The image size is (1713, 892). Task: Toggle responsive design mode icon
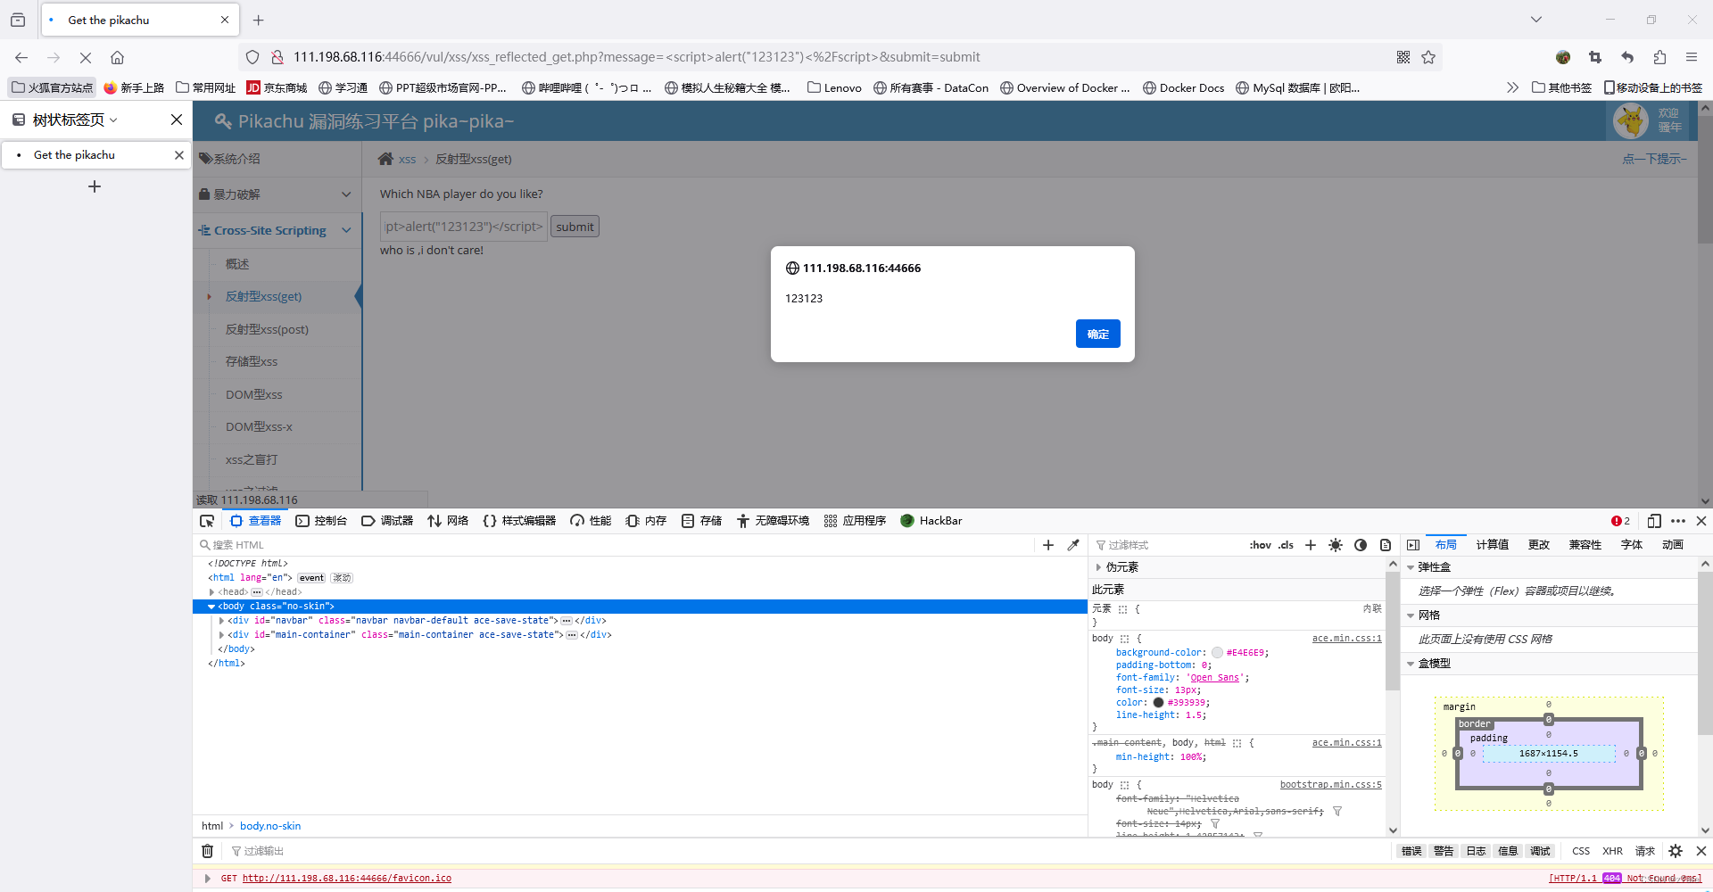pyautogui.click(x=1654, y=521)
